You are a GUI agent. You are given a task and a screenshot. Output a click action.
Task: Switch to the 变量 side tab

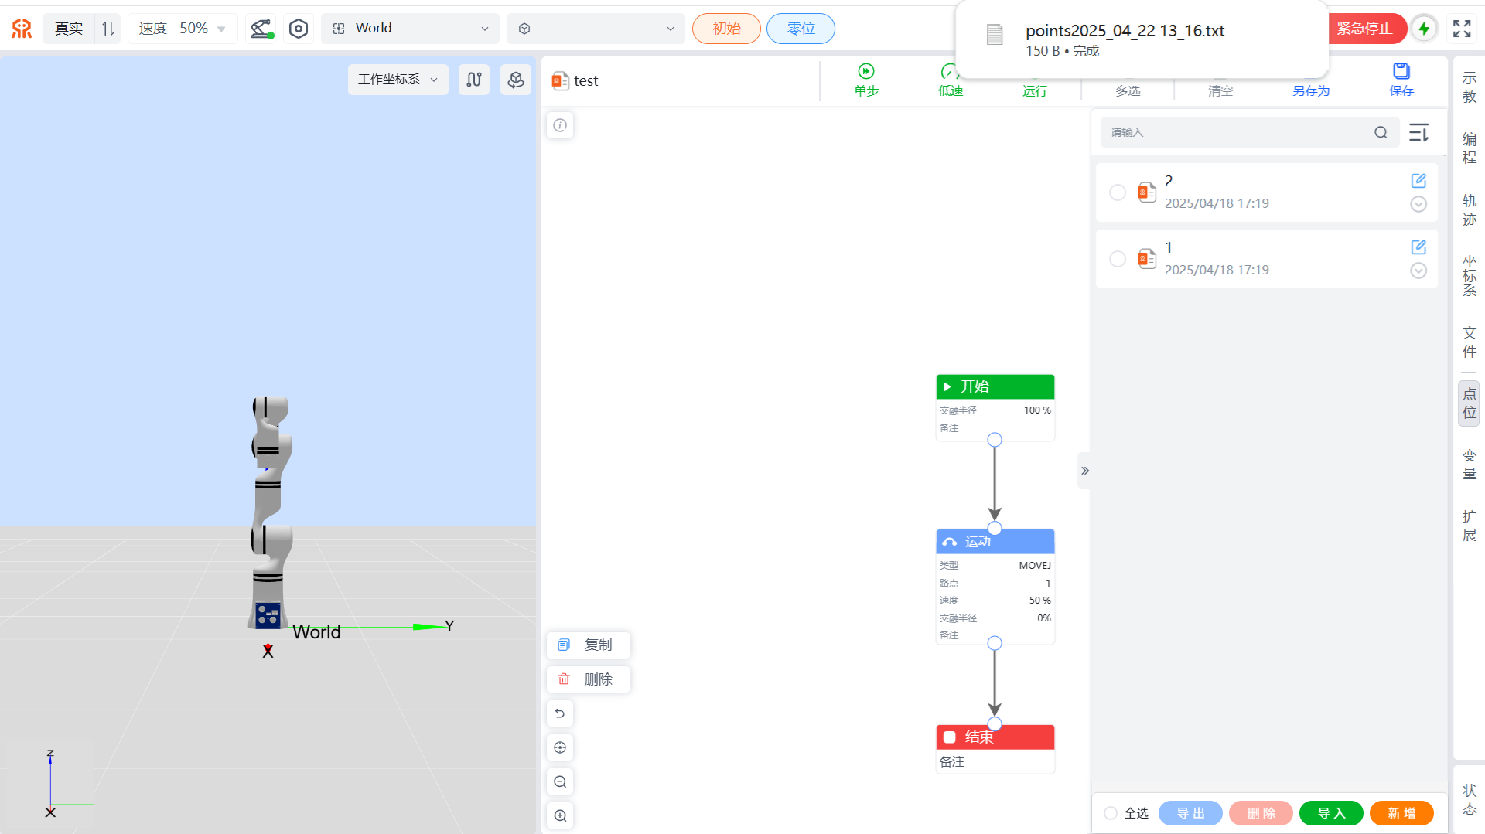[1469, 464]
